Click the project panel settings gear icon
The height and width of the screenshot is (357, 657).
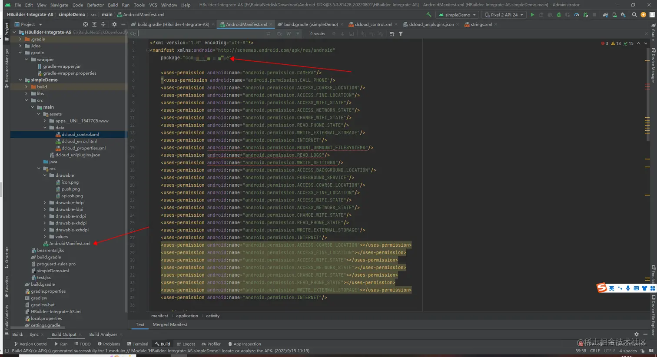click(x=114, y=24)
